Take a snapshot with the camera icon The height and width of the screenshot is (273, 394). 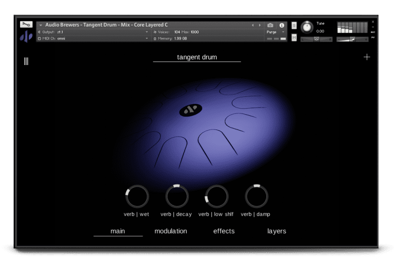pyautogui.click(x=270, y=25)
